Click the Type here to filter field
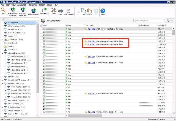176x121 pixels. coord(149,21)
